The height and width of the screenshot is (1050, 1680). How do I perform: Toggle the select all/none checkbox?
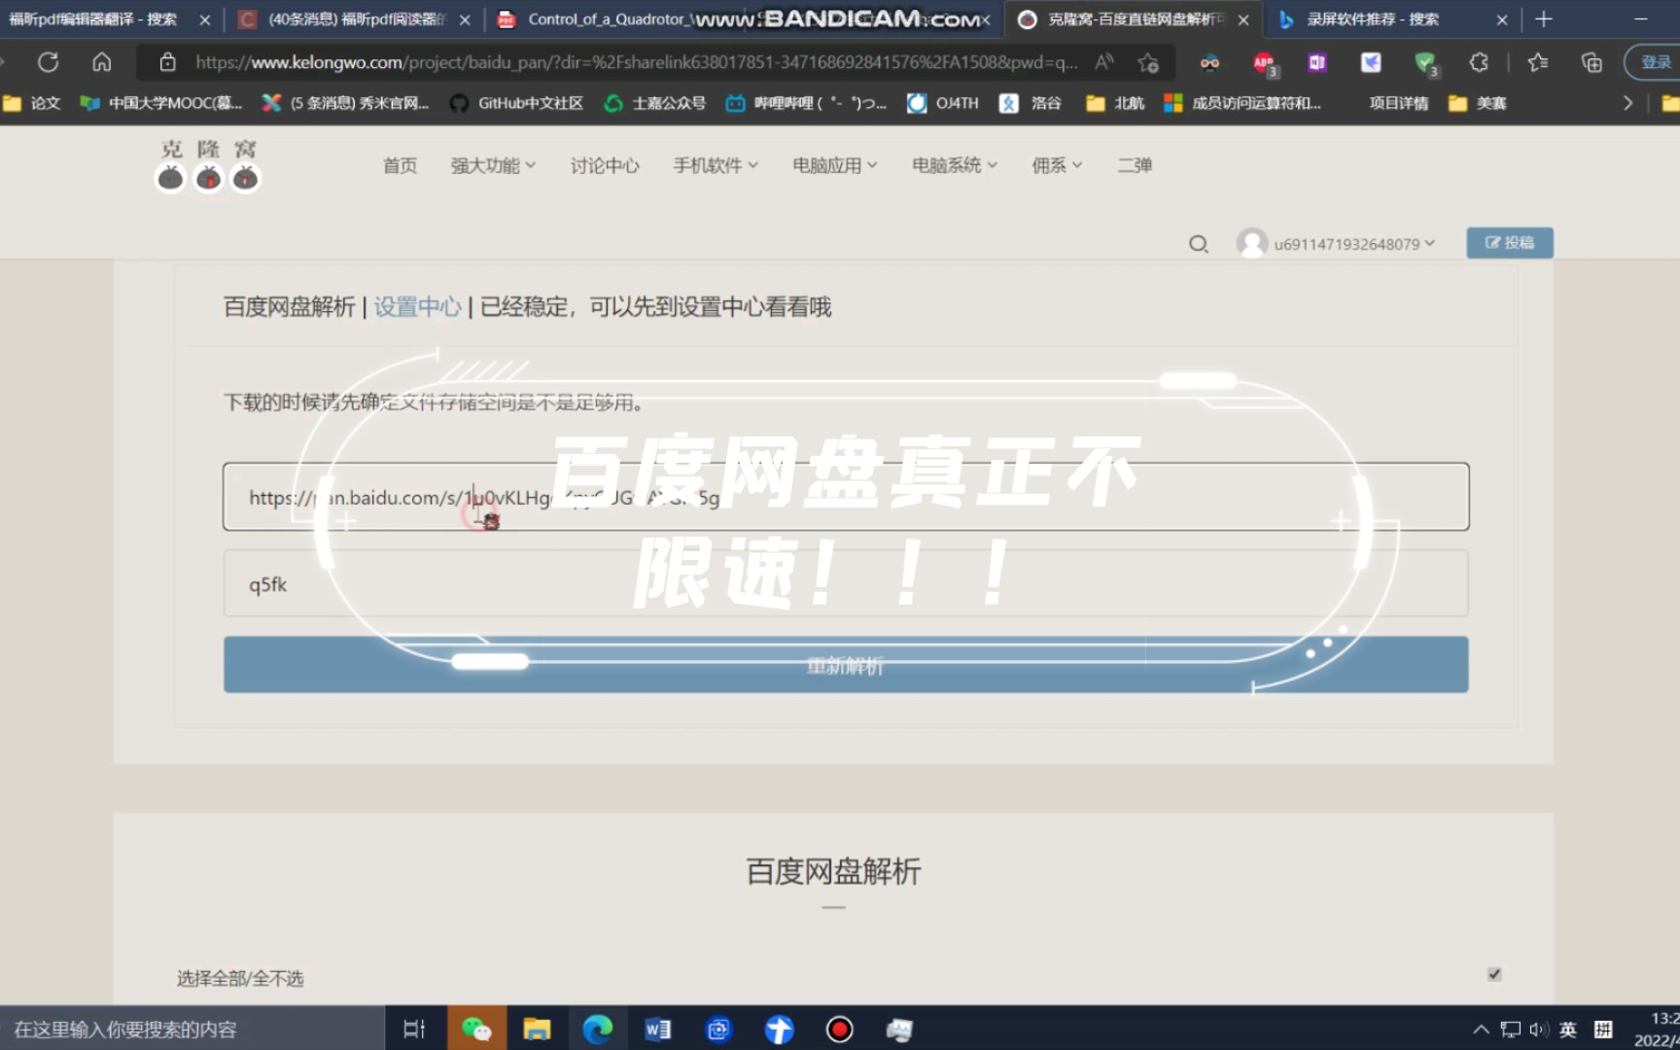(1494, 974)
